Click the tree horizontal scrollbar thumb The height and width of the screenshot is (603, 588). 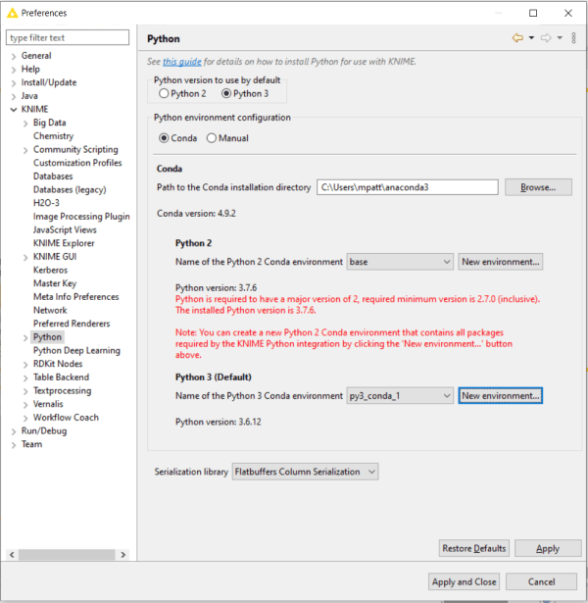pos(67,555)
